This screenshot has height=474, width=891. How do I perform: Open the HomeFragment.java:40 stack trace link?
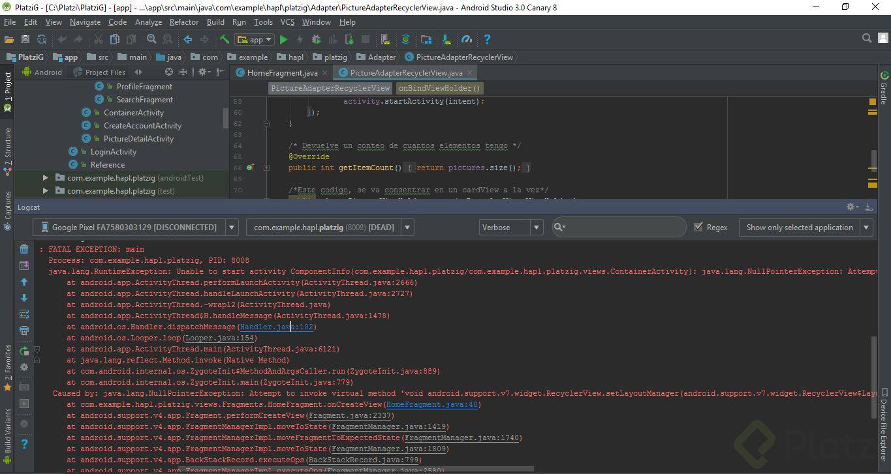coord(433,404)
